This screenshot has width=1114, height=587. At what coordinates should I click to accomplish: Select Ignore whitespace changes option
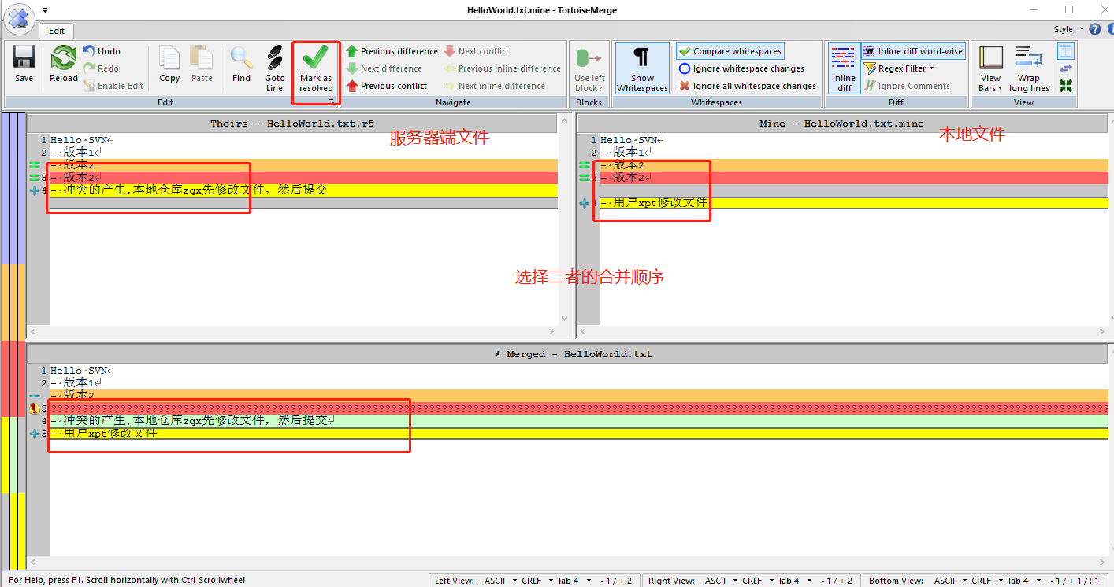(741, 68)
